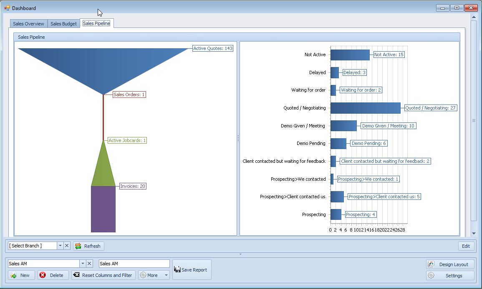Switch to the Sales Budget tab

[x=63, y=23]
